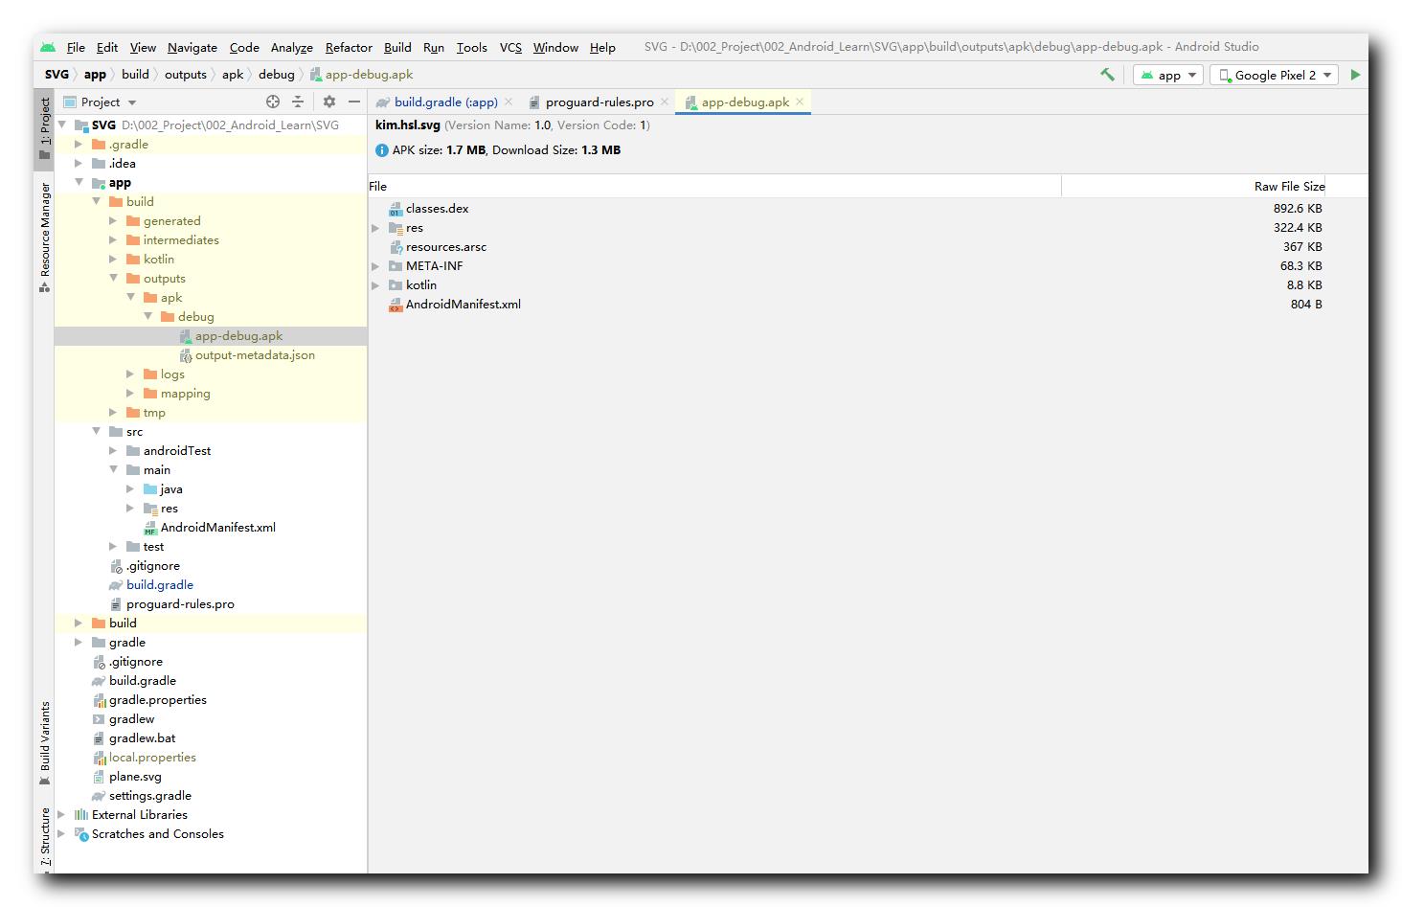The width and height of the screenshot is (1402, 907).
Task: Run the app with green play button
Action: pos(1355,74)
